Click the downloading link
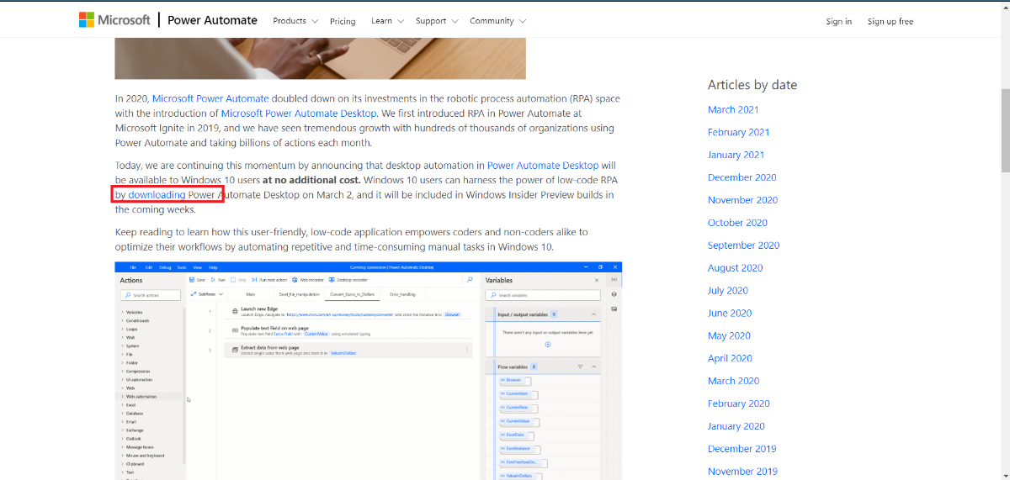Image resolution: width=1010 pixels, height=480 pixels. pos(157,195)
